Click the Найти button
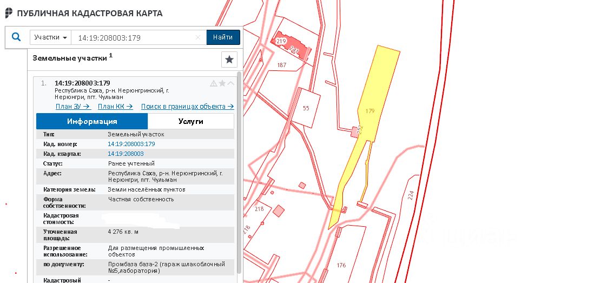 point(223,37)
